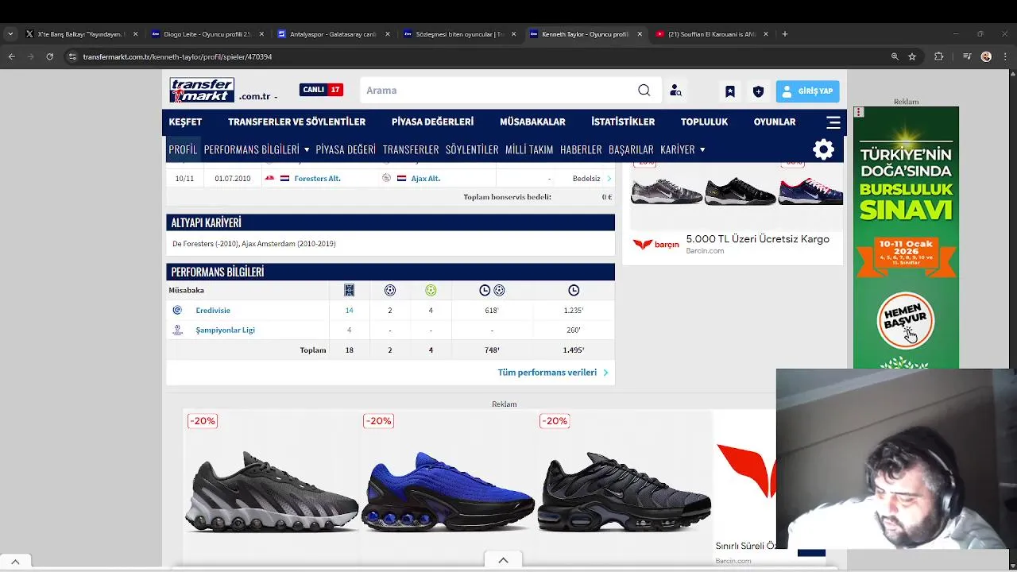Click the bottom-left up chevron
The height and width of the screenshot is (572, 1017).
(15, 562)
